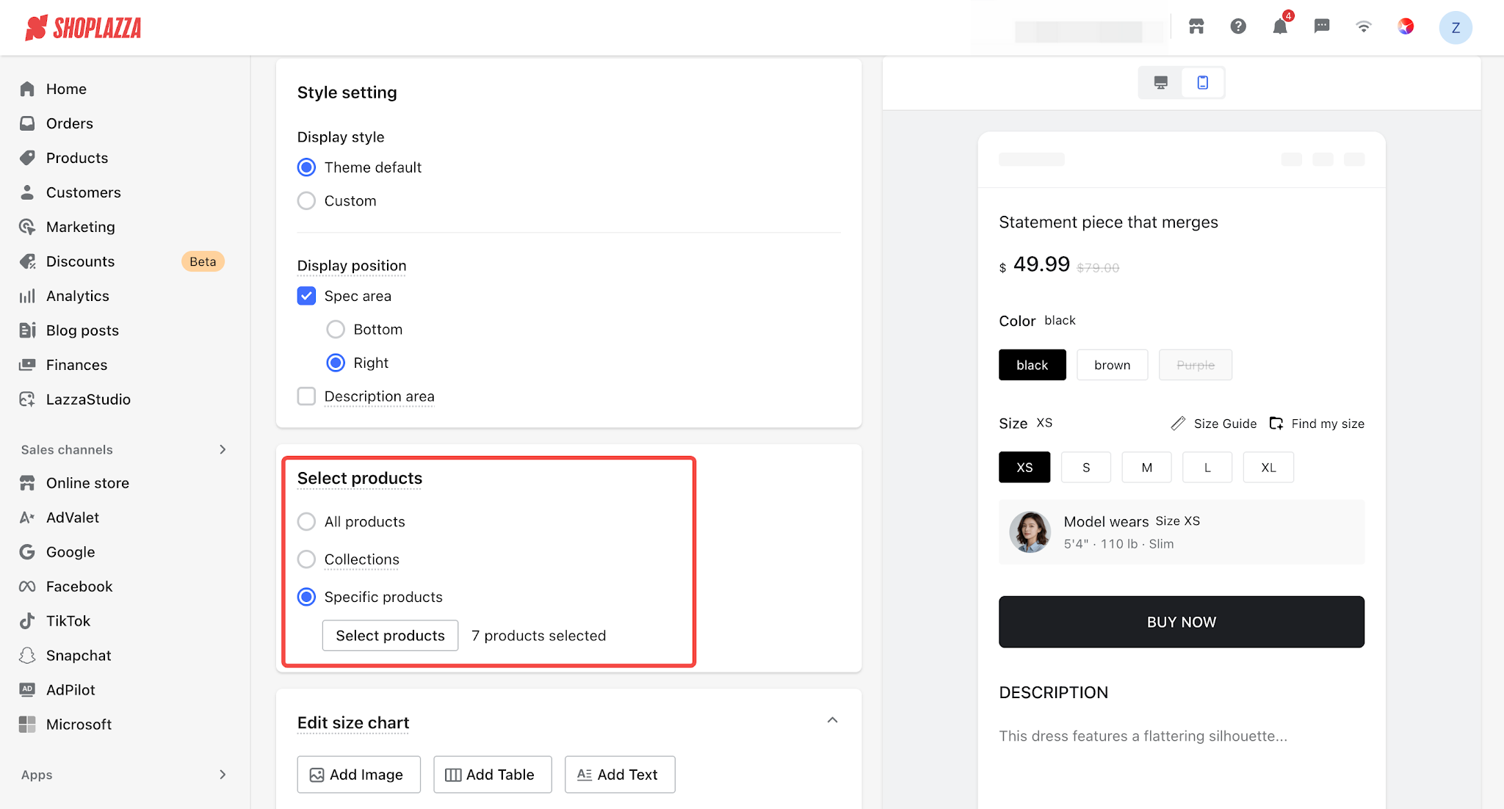Screen dimensions: 1504x809
Task: Switch preview to mobile view icon
Action: tap(1203, 82)
